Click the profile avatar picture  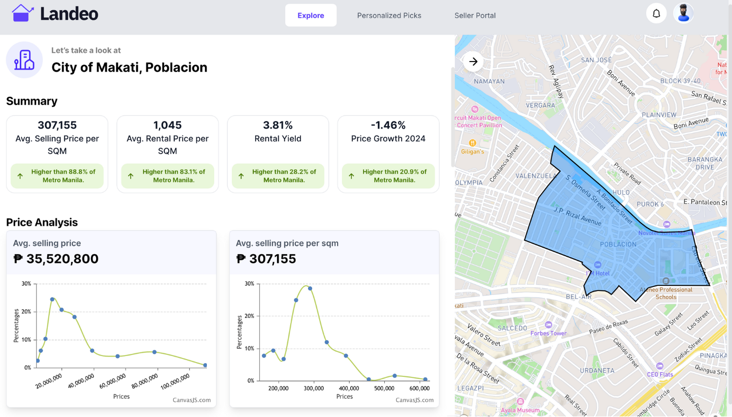pyautogui.click(x=683, y=13)
